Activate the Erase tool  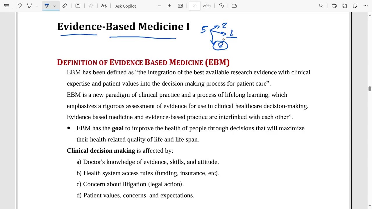tap(65, 6)
